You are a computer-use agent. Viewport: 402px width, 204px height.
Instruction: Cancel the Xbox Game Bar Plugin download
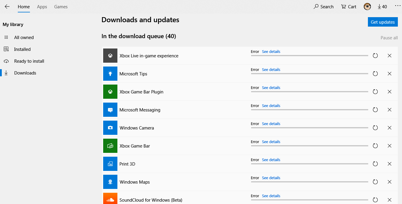[390, 92]
